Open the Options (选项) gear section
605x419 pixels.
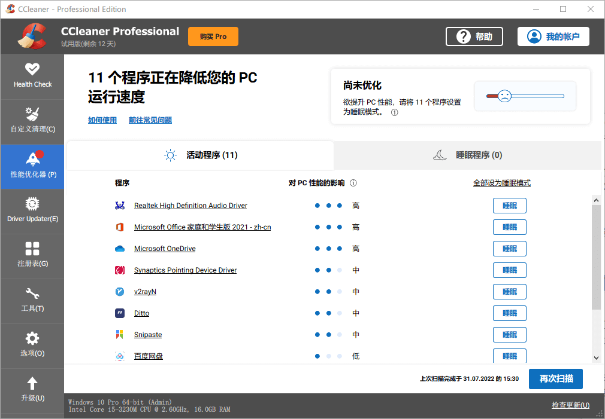(32, 345)
